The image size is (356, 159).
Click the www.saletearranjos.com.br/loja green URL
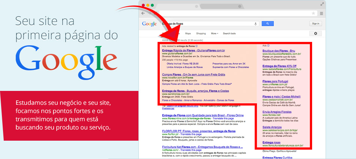(x=280, y=130)
